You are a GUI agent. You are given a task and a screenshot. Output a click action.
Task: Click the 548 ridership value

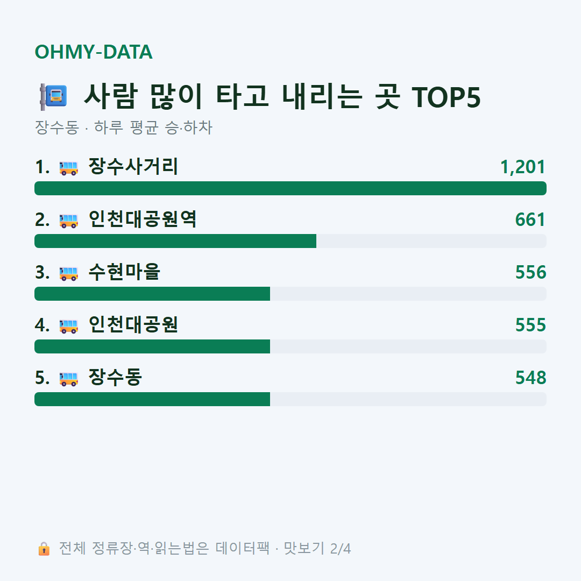tap(530, 378)
